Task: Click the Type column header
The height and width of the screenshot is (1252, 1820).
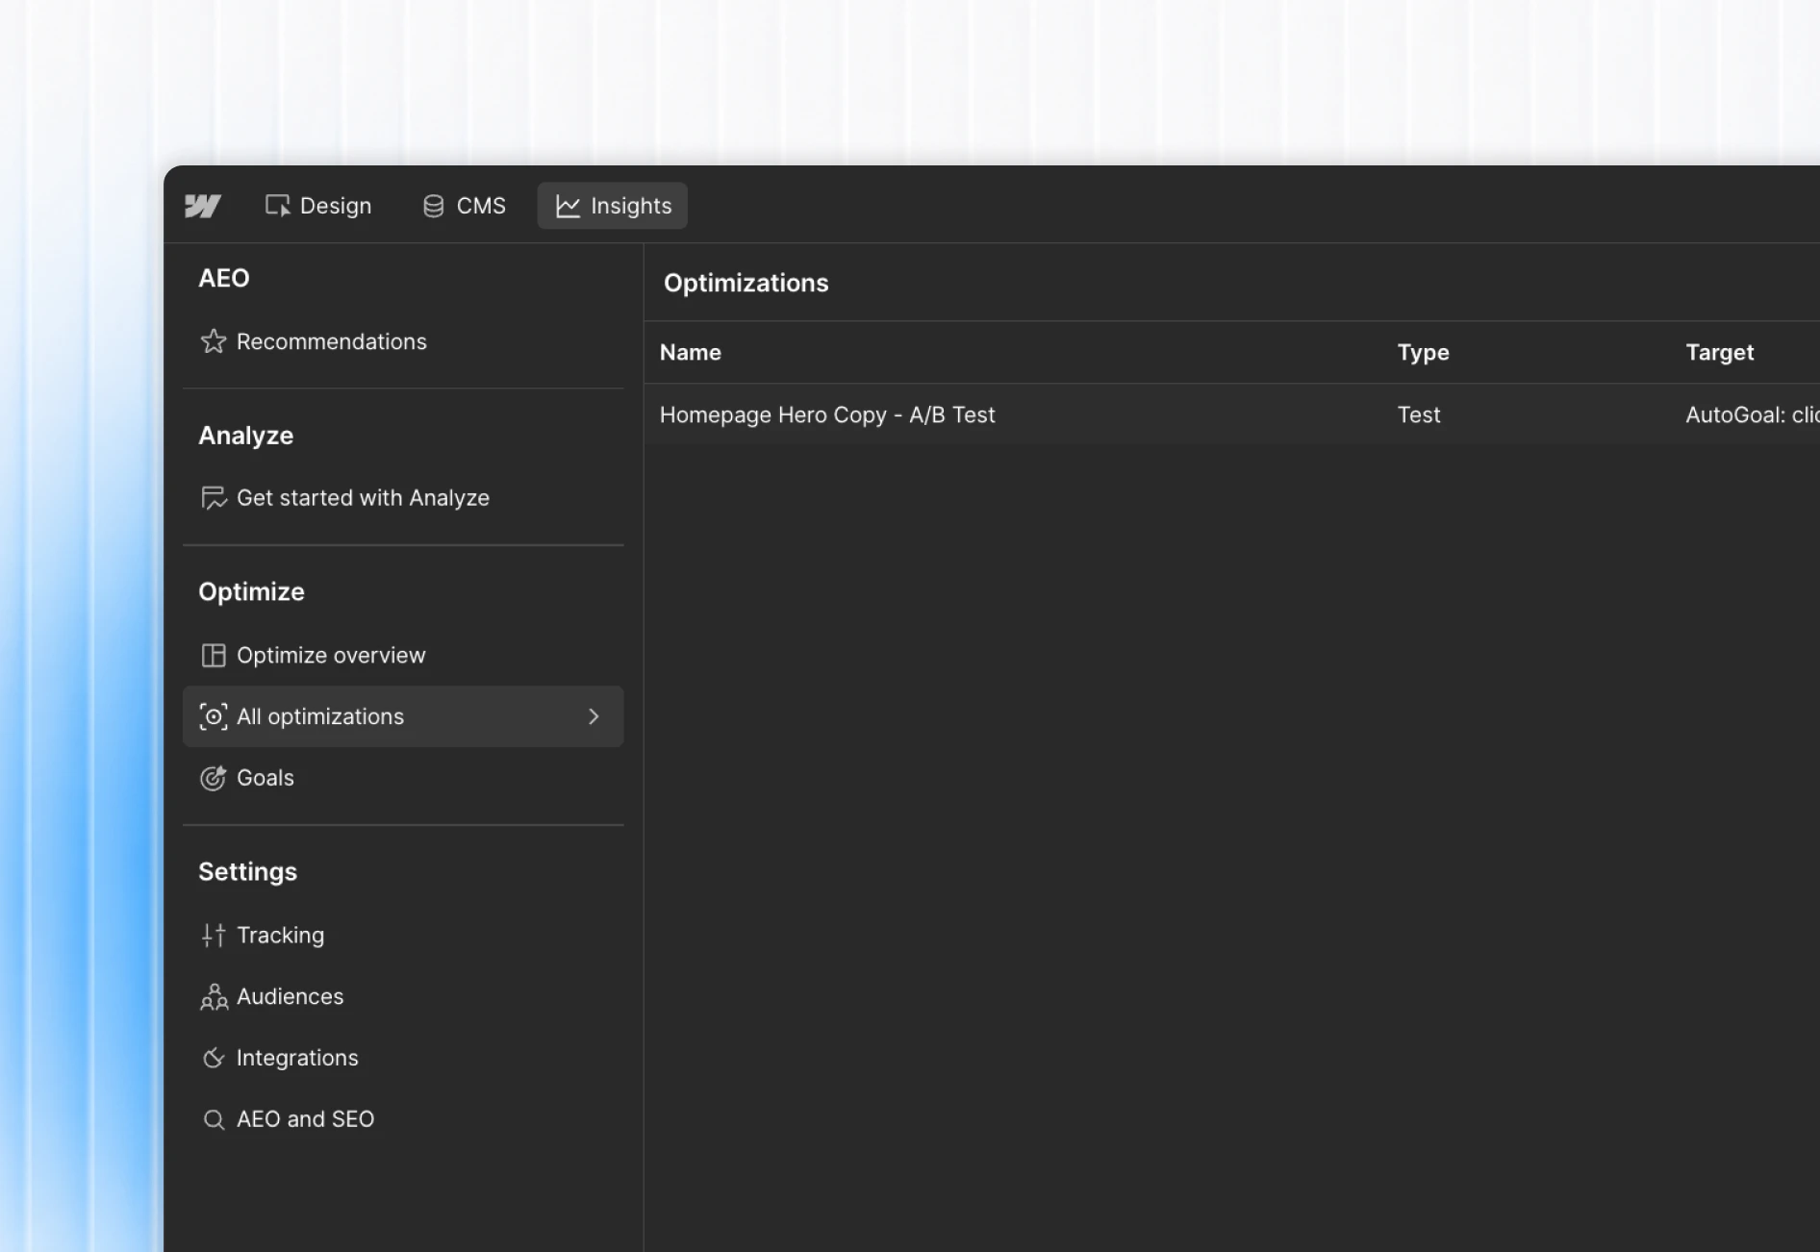Action: (x=1423, y=353)
